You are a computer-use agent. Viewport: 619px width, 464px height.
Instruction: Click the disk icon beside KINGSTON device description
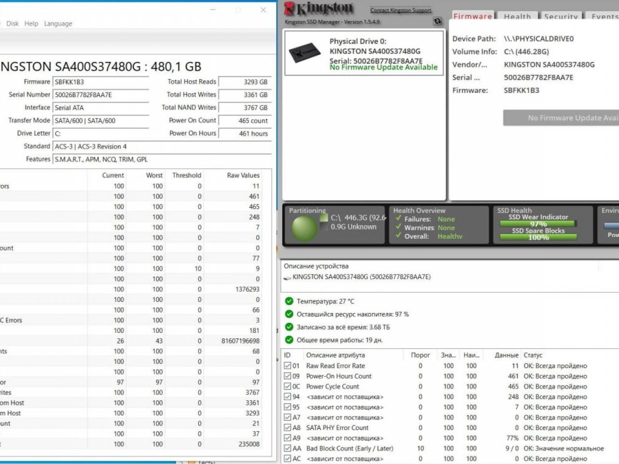point(287,277)
